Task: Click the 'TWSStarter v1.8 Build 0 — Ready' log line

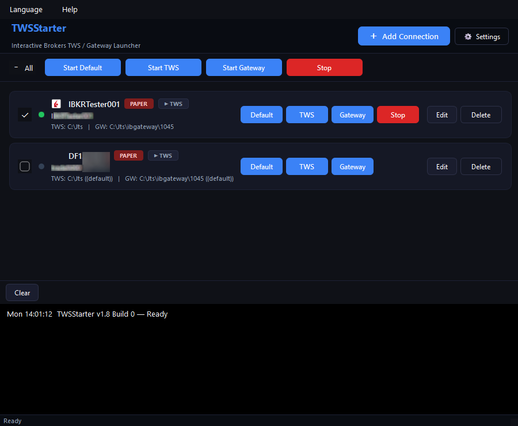Action: coord(112,314)
